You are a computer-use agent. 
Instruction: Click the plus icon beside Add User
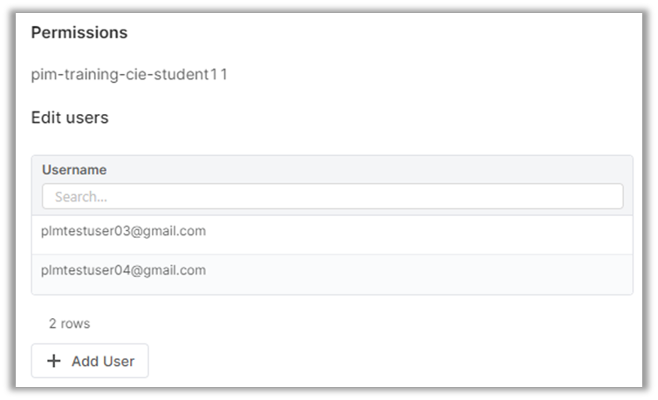[x=54, y=361]
